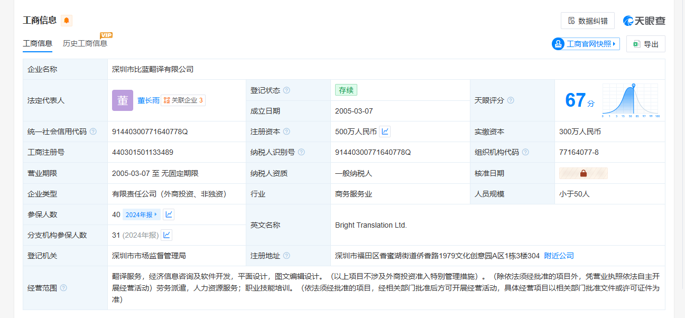Viewport: 685px width, 318px height.
Task: Click help icon beside 登记状态
Action: 286,90
